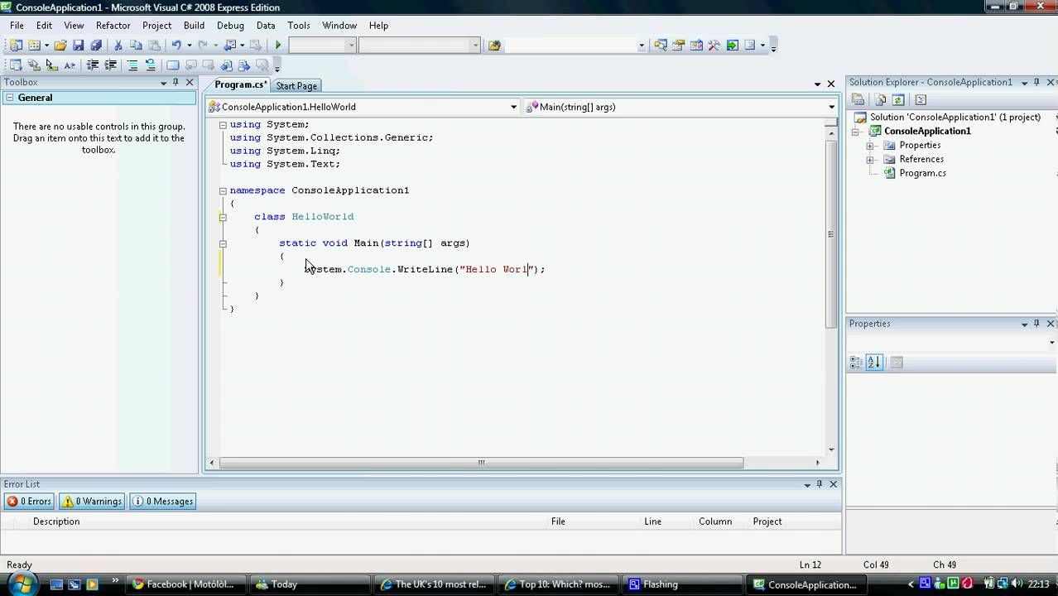Click Solution Explorer's Show All Files icon
This screenshot has width=1058, height=596.
[x=880, y=99]
